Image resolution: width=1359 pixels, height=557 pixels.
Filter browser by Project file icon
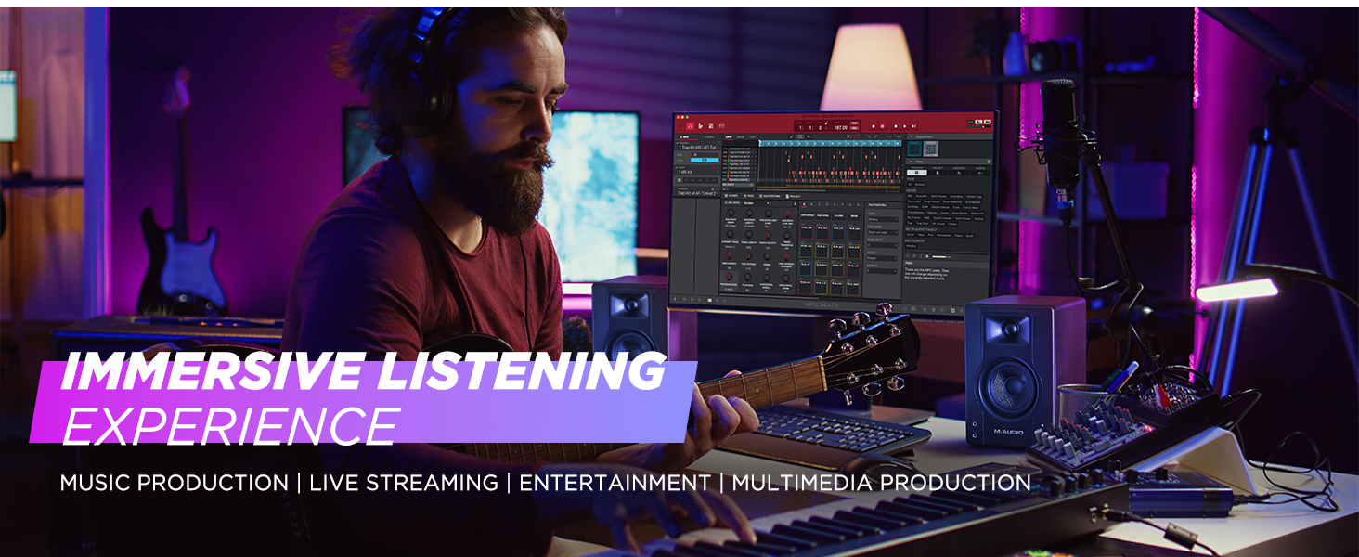click(x=937, y=173)
